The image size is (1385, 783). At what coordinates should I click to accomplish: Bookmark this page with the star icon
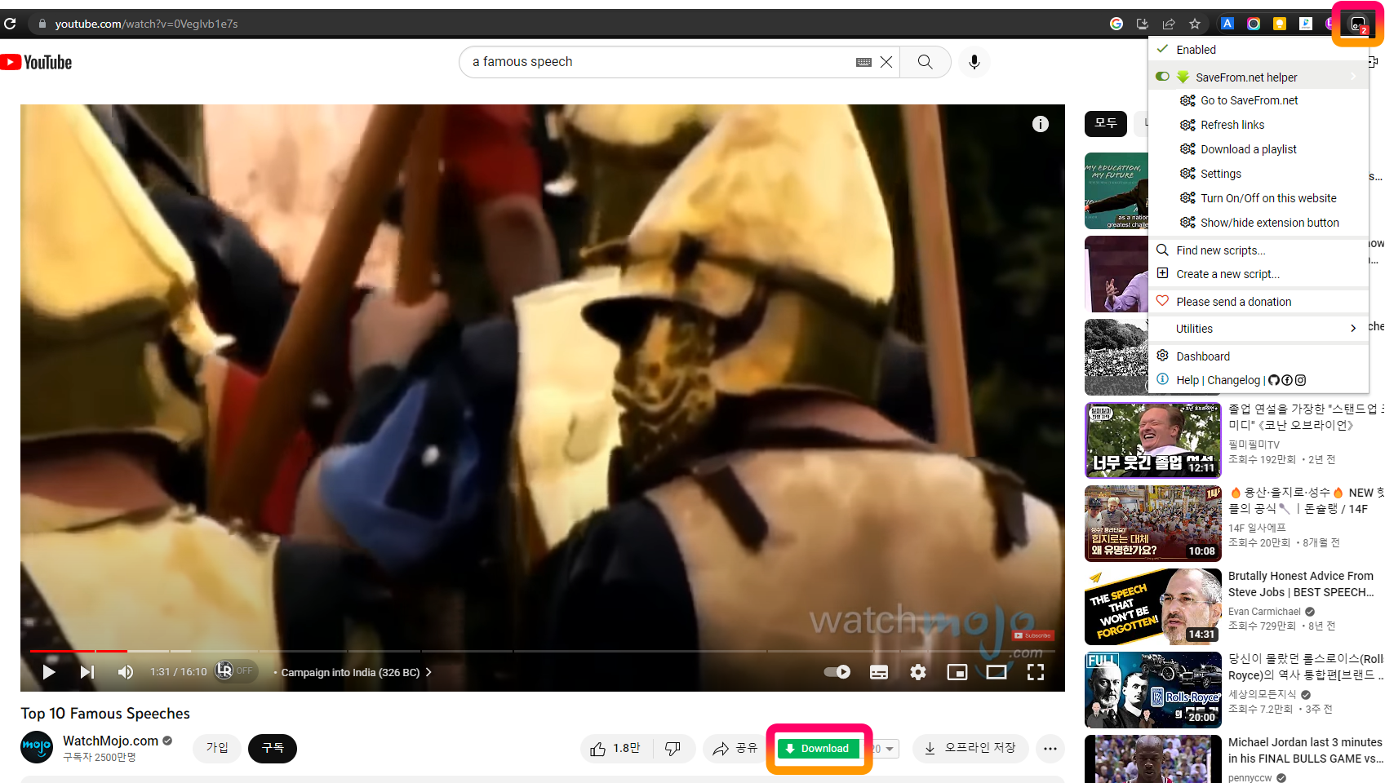pos(1195,24)
